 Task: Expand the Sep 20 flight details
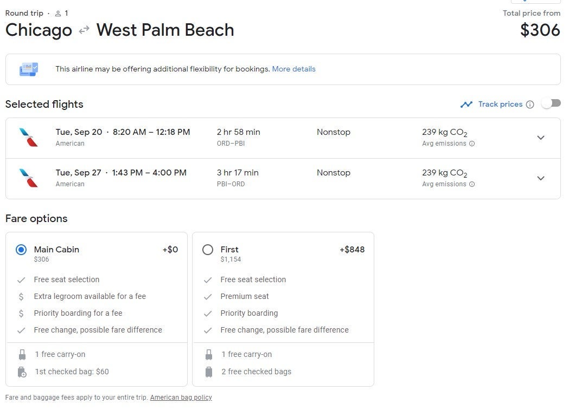(540, 138)
